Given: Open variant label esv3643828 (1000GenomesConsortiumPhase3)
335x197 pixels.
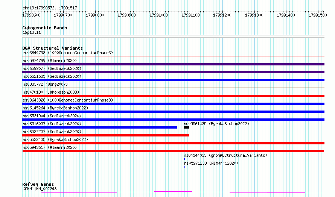Looking at the screenshot, I should [x=68, y=100].
